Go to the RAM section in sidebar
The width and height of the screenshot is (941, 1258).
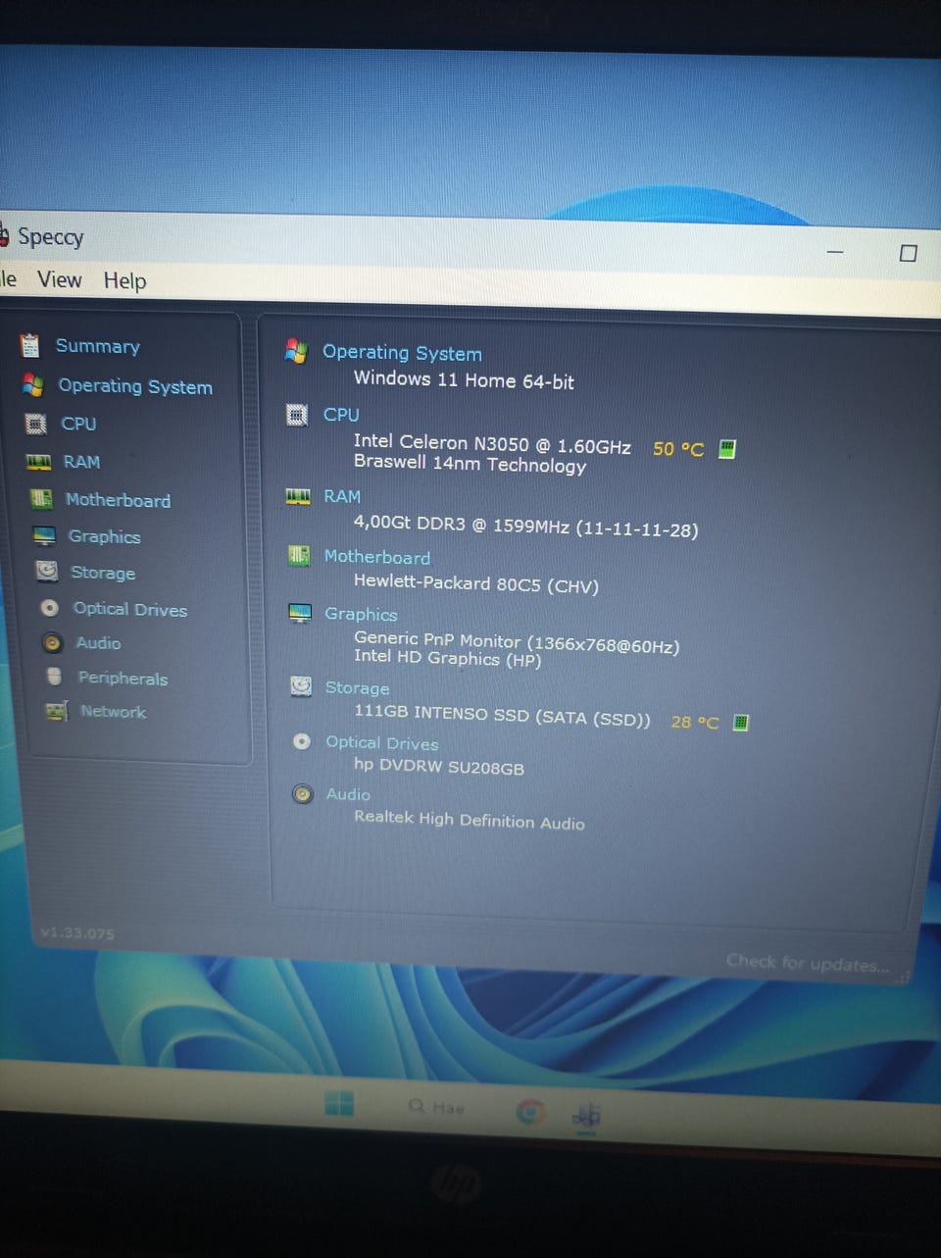[x=81, y=462]
